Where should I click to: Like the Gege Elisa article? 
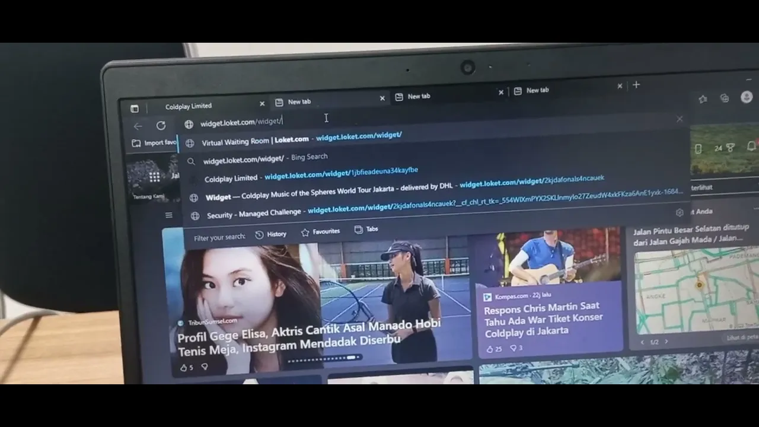tap(187, 368)
